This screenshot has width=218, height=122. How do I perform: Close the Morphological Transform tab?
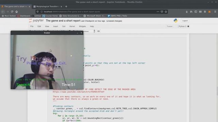61,6
